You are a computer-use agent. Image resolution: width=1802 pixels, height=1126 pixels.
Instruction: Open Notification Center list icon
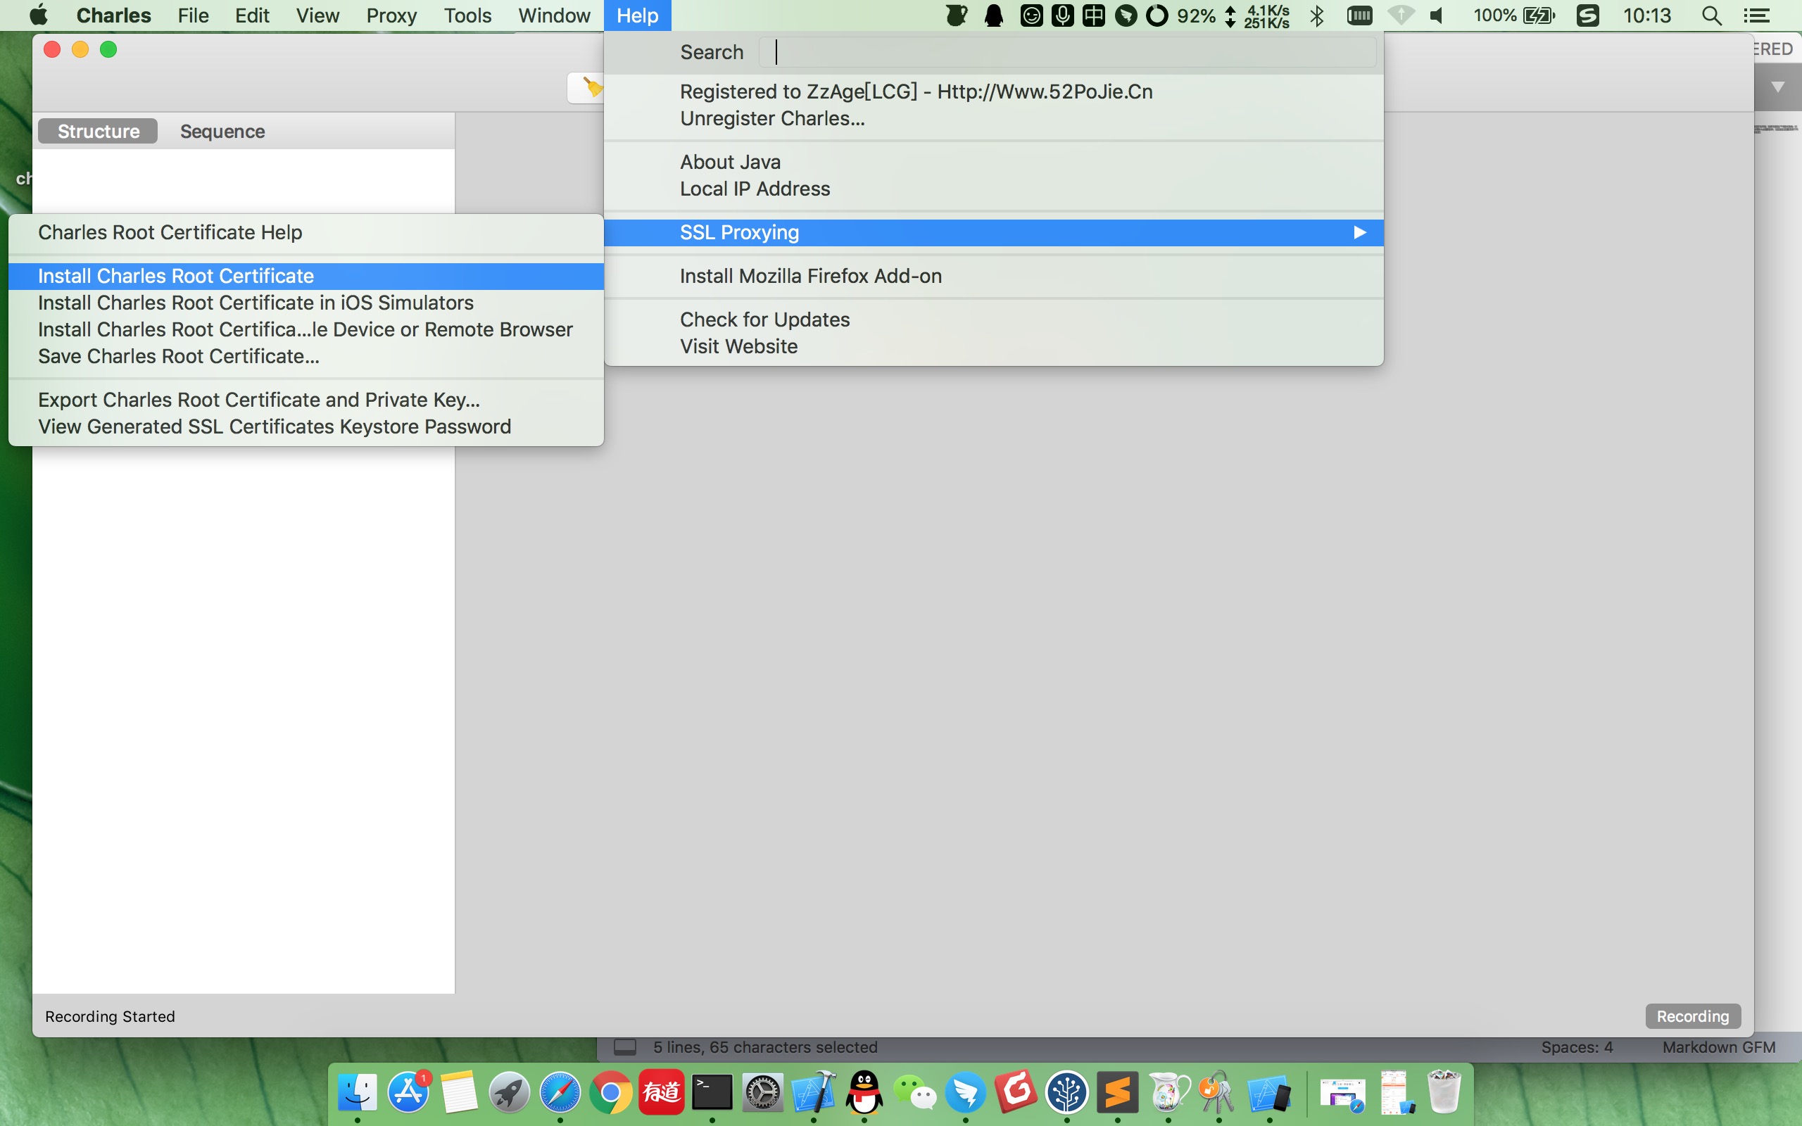coord(1756,15)
